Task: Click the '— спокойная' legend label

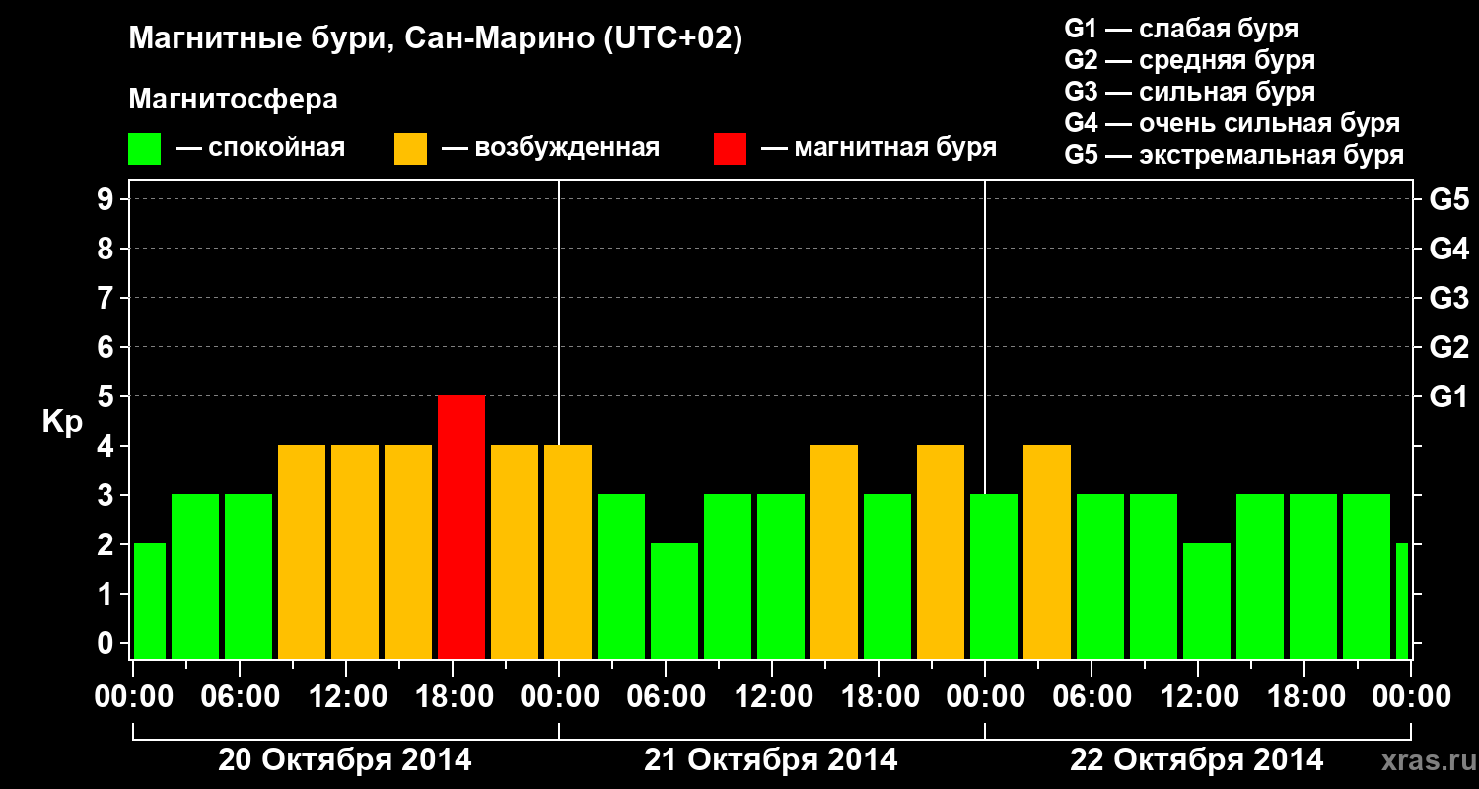Action: tap(260, 149)
